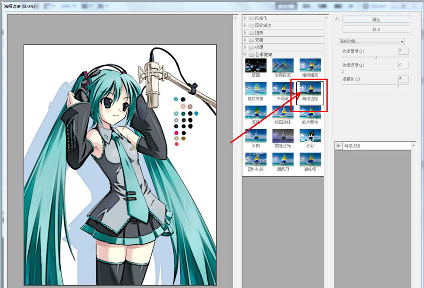Expand the 扭曲 filter folder

pyautogui.click(x=245, y=33)
